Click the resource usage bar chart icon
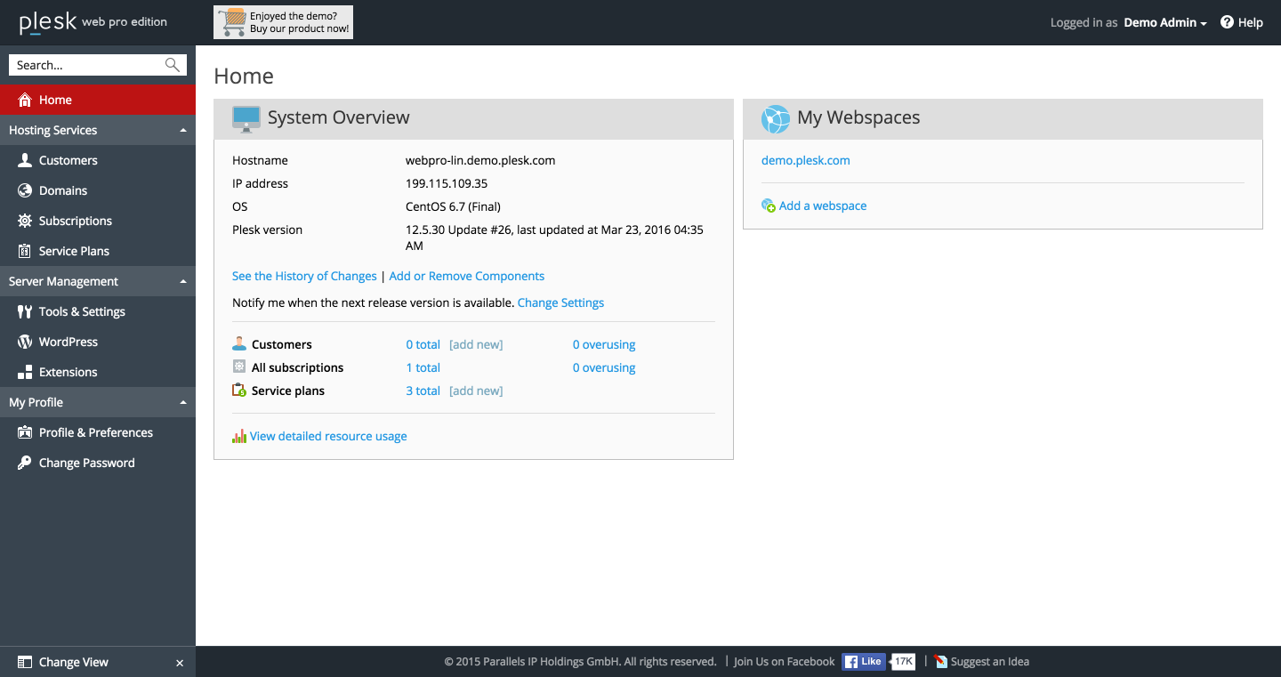Viewport: 1281px width, 677px height. click(239, 436)
